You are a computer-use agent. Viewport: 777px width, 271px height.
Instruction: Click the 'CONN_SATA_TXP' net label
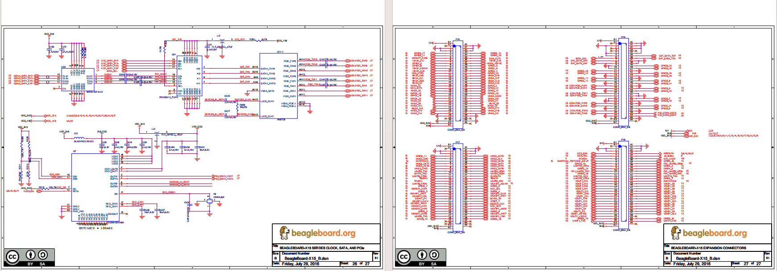pyautogui.click(x=23, y=76)
